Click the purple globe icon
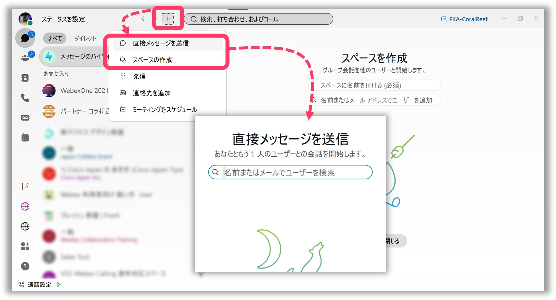This screenshot has width=556, height=300. click(25, 207)
